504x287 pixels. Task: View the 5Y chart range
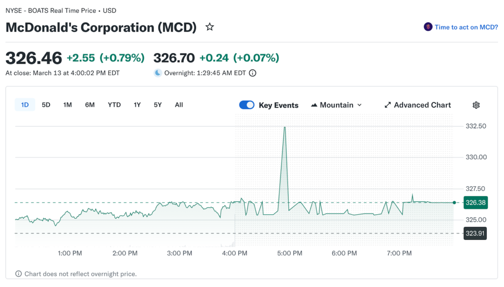click(157, 105)
